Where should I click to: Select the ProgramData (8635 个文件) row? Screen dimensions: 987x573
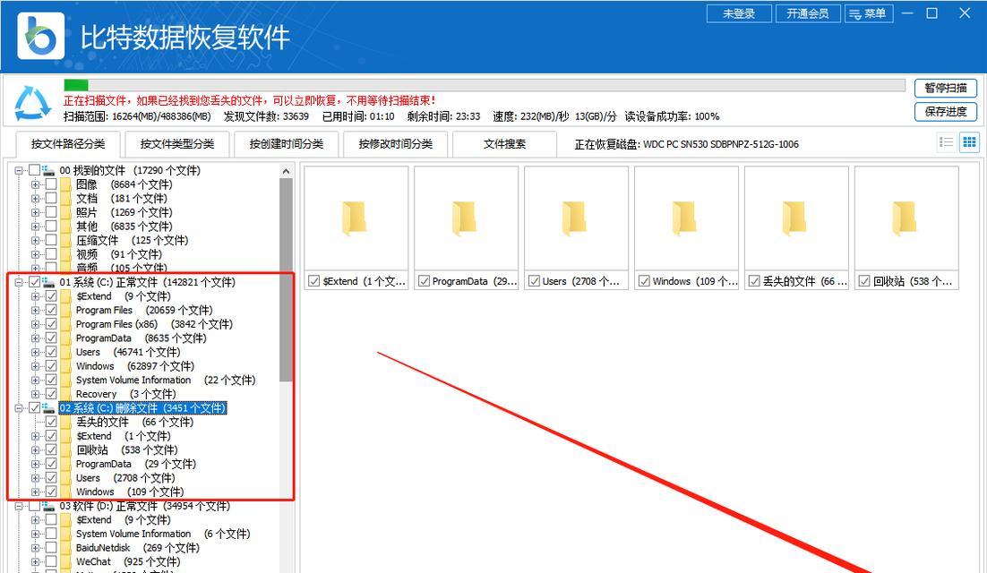point(141,338)
